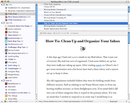Click the FTSA: Comments feed icon
Viewport: 130px width, 103px height.
6,20
